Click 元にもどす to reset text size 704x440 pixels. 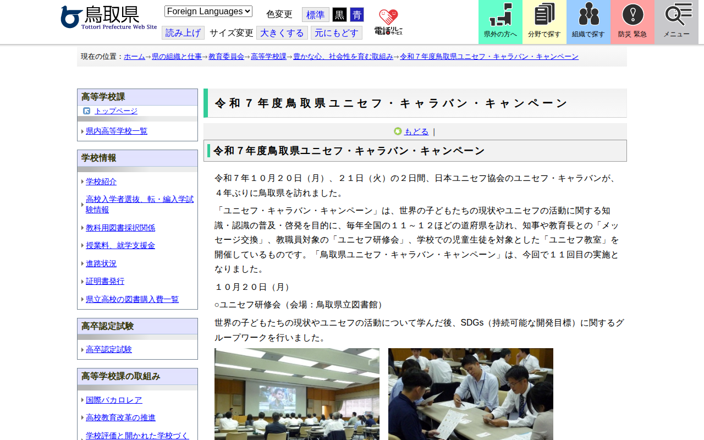pyautogui.click(x=337, y=33)
